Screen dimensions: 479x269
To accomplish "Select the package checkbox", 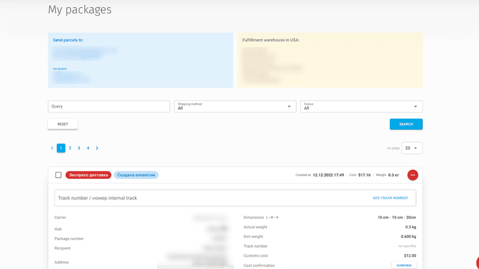I will pos(58,175).
